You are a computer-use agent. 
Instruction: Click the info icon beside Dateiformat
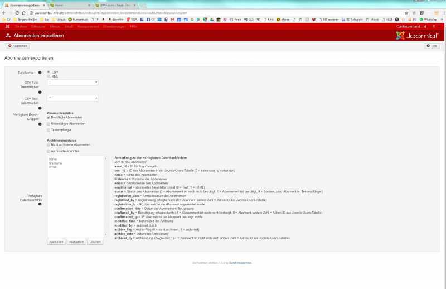click(40, 77)
